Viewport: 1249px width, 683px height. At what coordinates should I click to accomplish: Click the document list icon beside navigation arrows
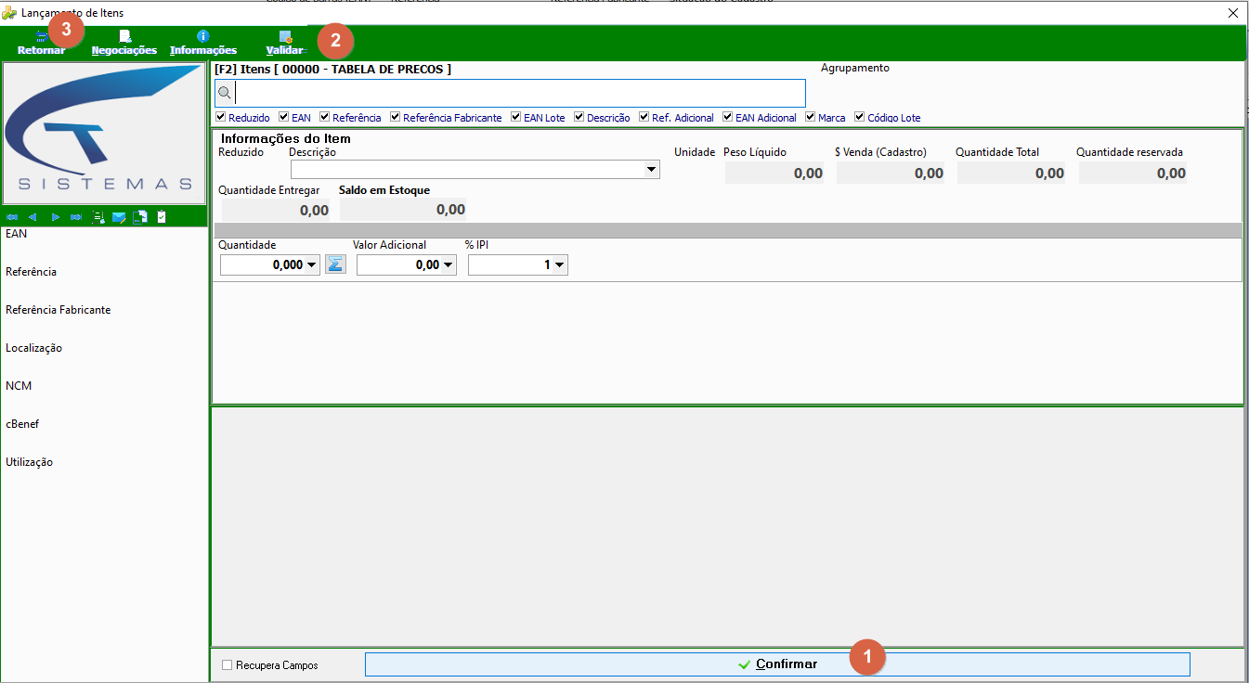98,217
